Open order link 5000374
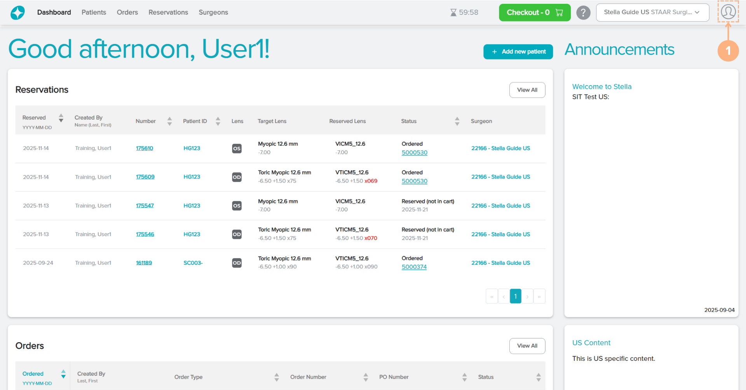The height and width of the screenshot is (390, 746). pos(414,267)
